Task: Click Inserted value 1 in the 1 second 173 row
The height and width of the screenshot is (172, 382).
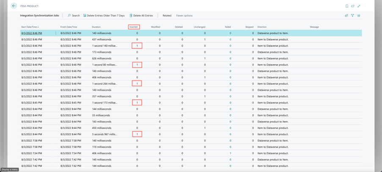Action: point(137,103)
